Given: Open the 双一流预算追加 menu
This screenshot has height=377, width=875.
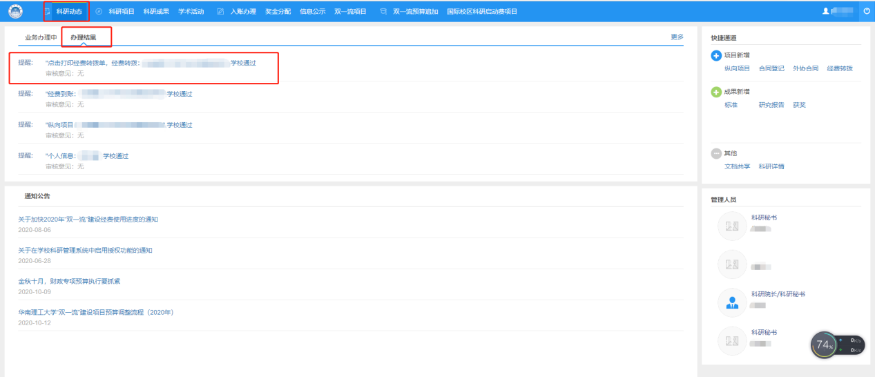Looking at the screenshot, I should (x=416, y=12).
